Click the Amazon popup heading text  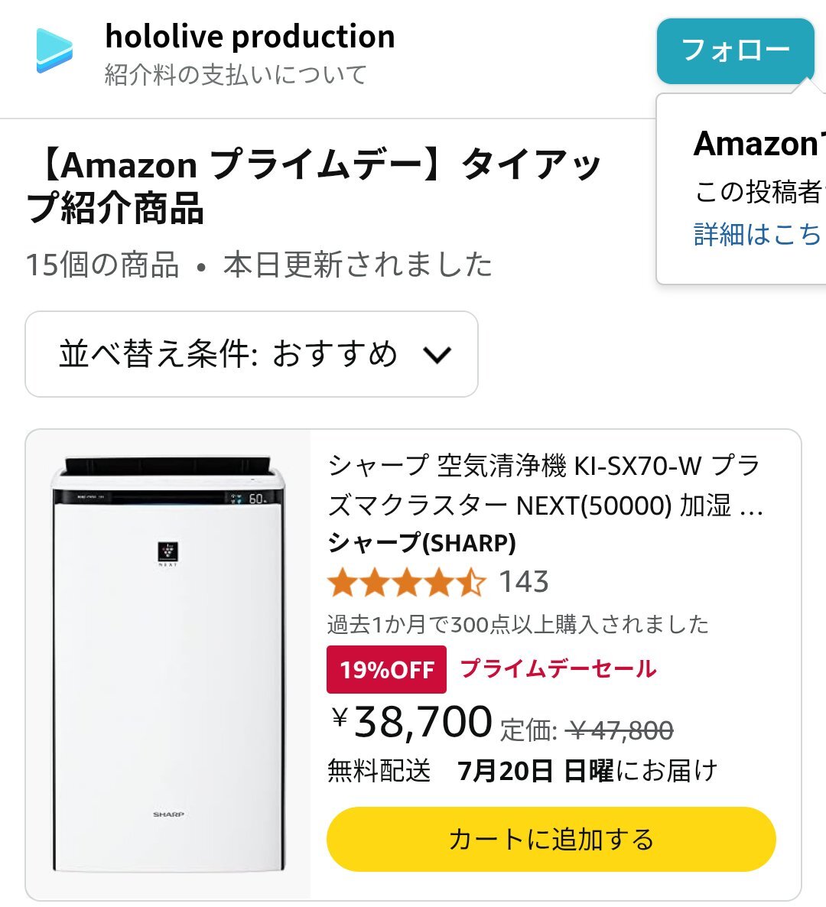point(758,144)
